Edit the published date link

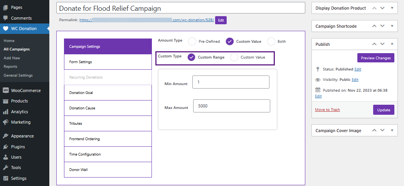318,96
